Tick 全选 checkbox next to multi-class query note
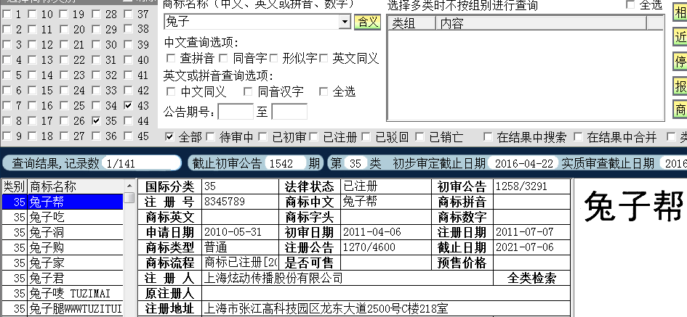Image resolution: width=687 pixels, height=317 pixels. coord(630,5)
